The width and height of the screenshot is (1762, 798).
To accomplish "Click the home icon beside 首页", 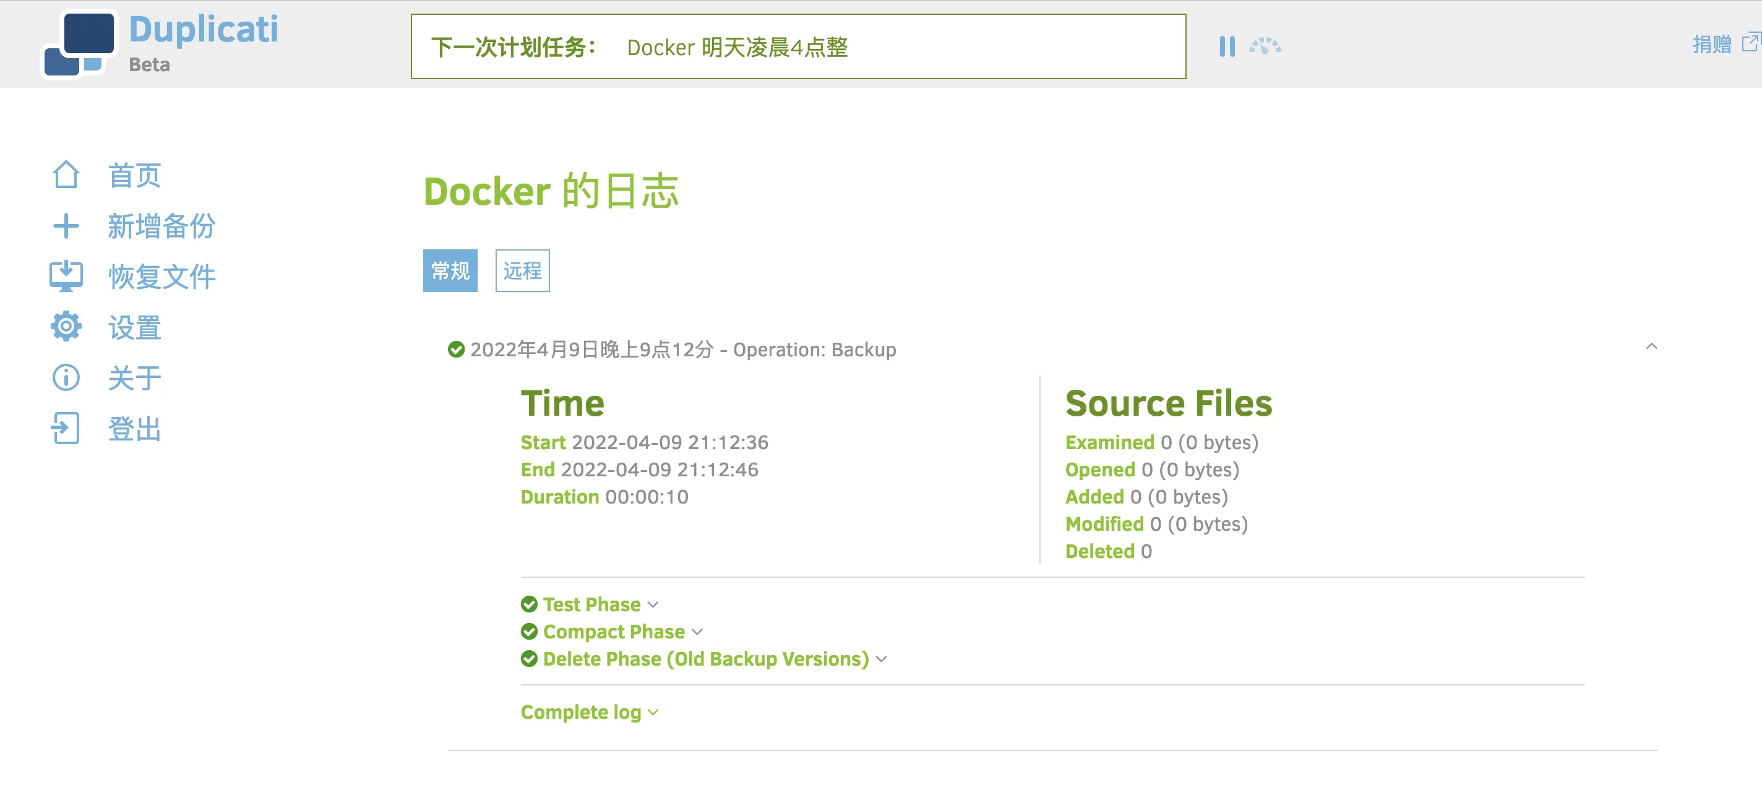I will click(x=66, y=175).
